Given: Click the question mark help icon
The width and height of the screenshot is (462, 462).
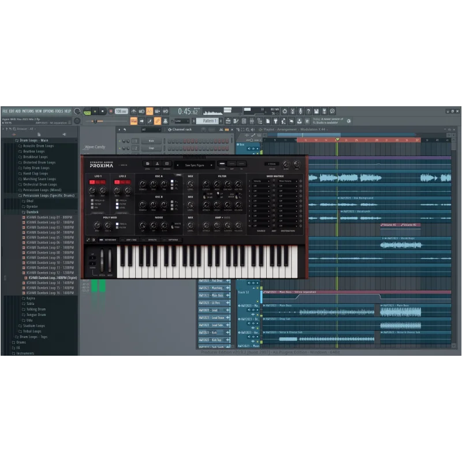Looking at the screenshot, I should (308, 111).
